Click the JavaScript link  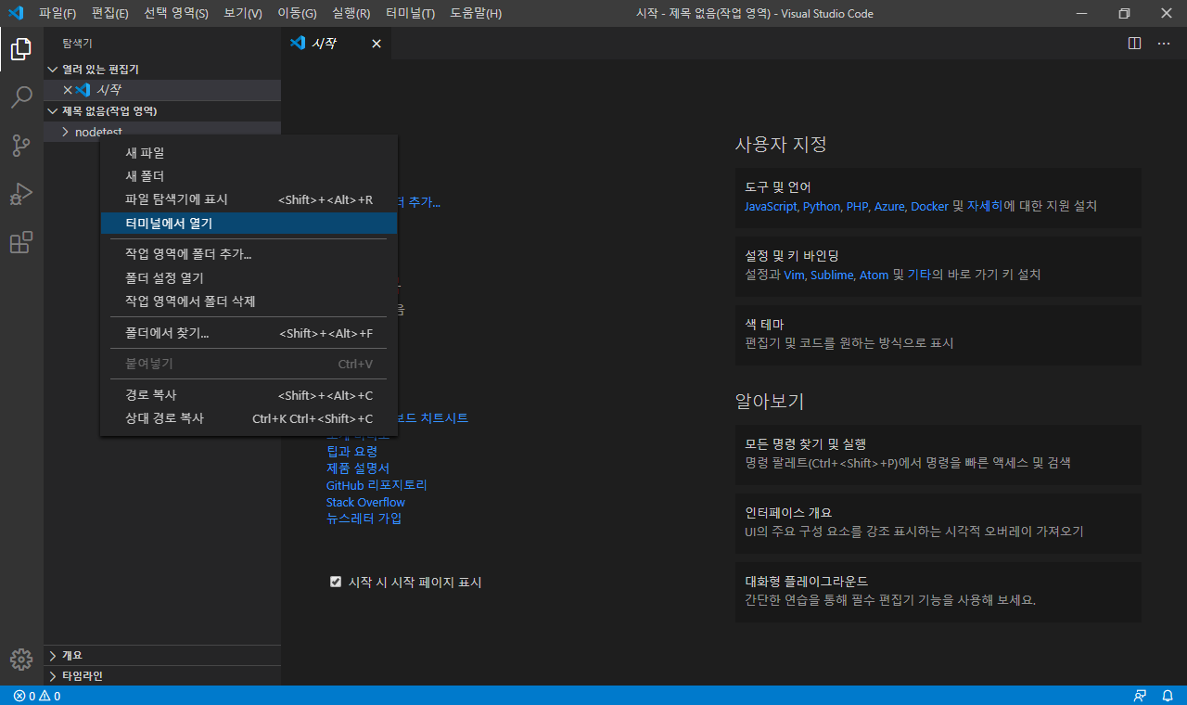pos(772,206)
